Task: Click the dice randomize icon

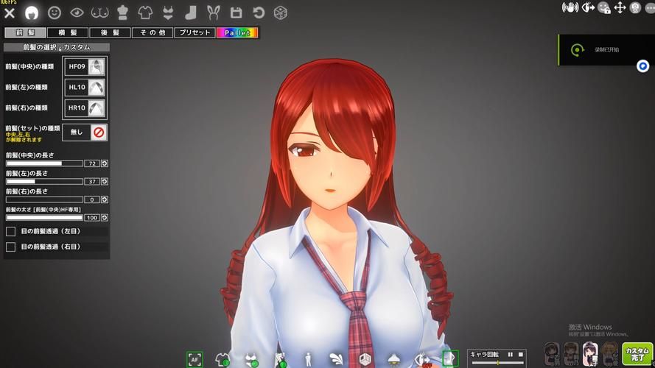Action: (x=280, y=13)
